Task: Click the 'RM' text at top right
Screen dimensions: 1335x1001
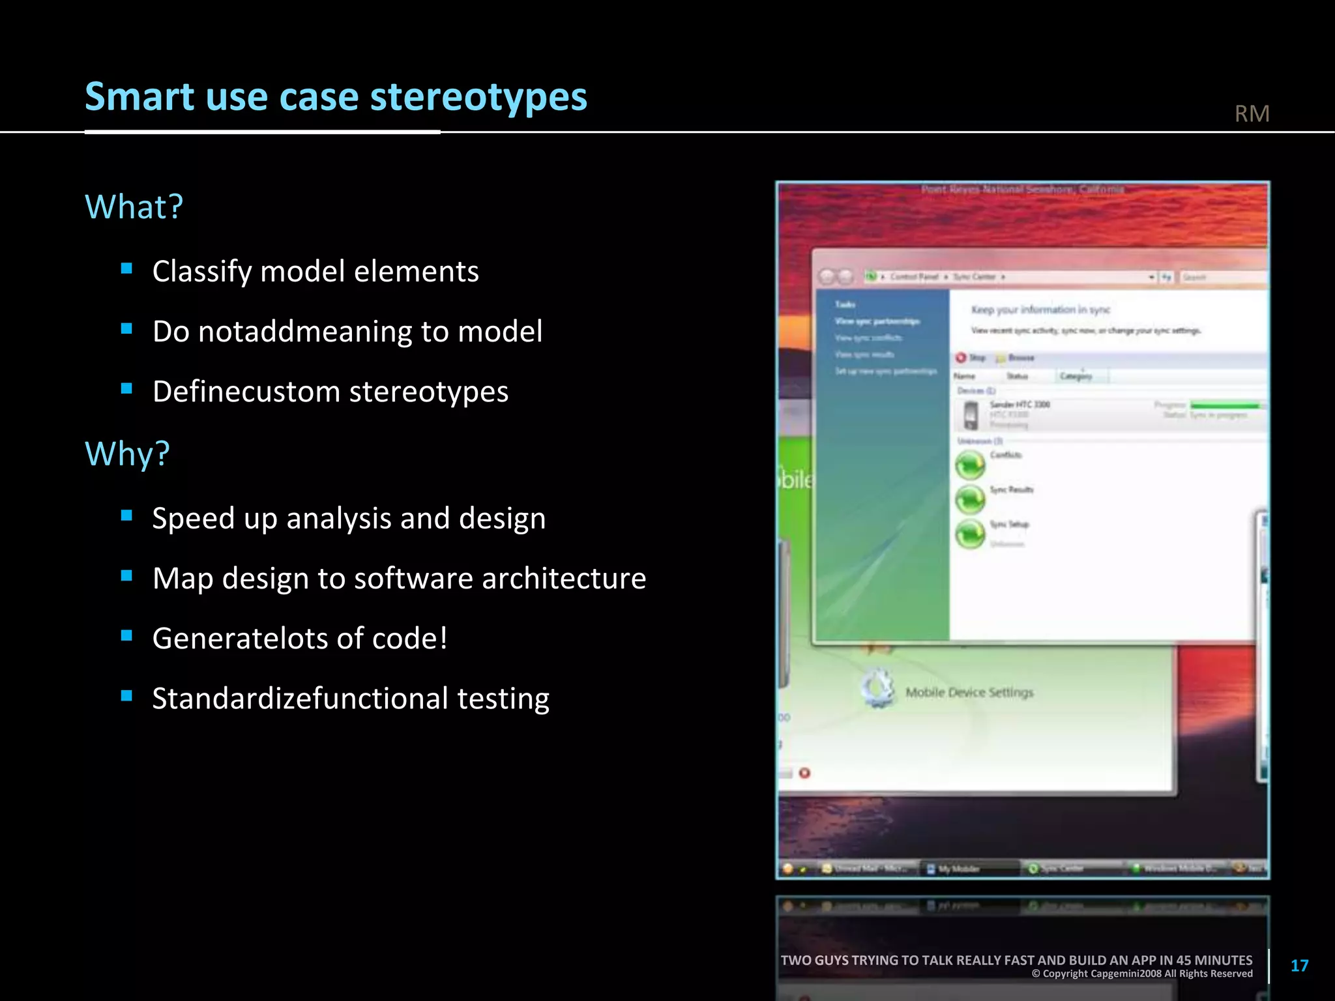Action: click(1252, 114)
